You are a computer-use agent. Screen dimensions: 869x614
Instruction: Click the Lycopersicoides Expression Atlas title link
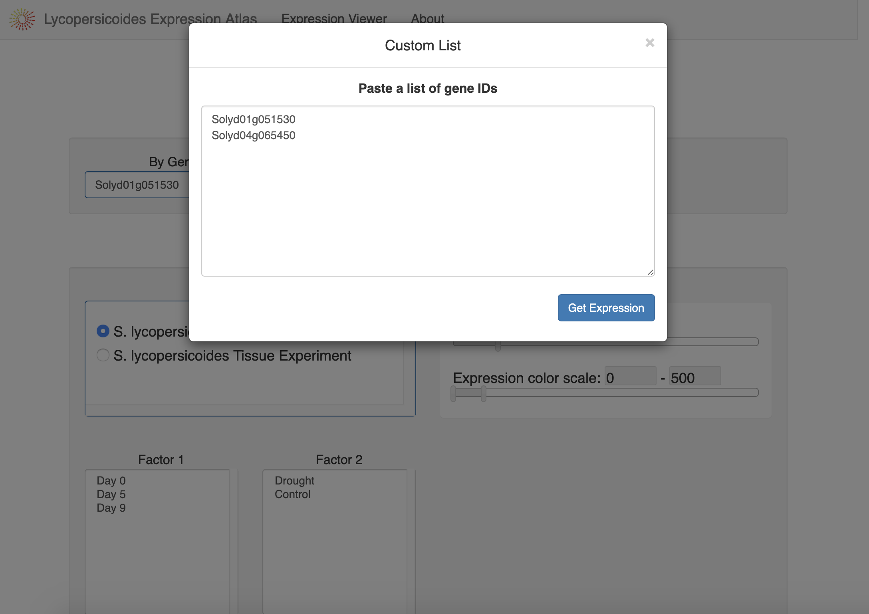[150, 19]
